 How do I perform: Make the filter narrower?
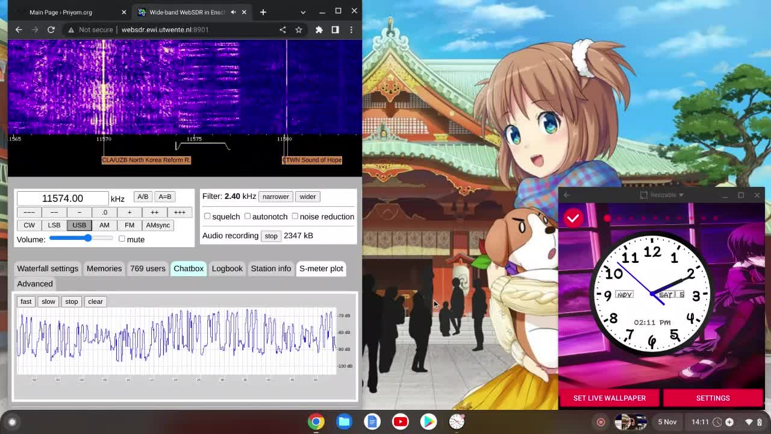click(x=275, y=197)
